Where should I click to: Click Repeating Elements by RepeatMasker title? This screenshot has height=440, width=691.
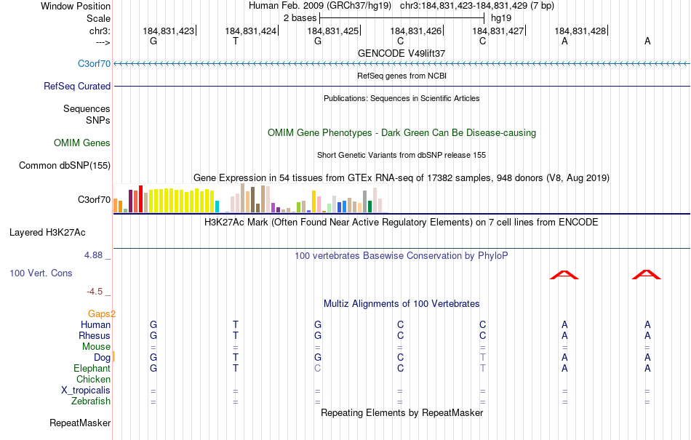[402, 412]
